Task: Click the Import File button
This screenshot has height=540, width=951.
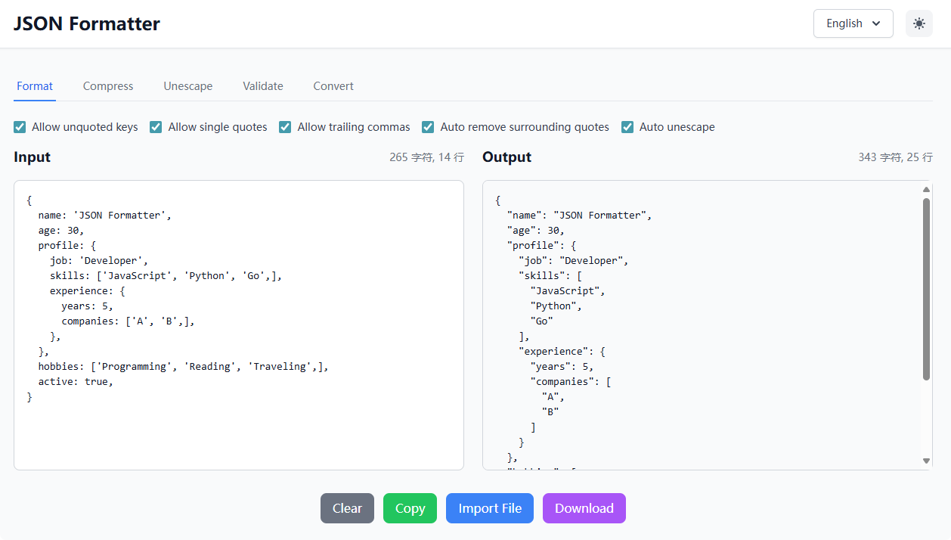Action: (490, 508)
